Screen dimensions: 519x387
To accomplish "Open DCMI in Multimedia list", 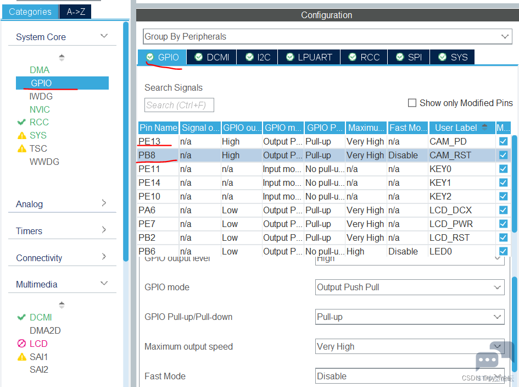I will [x=41, y=317].
